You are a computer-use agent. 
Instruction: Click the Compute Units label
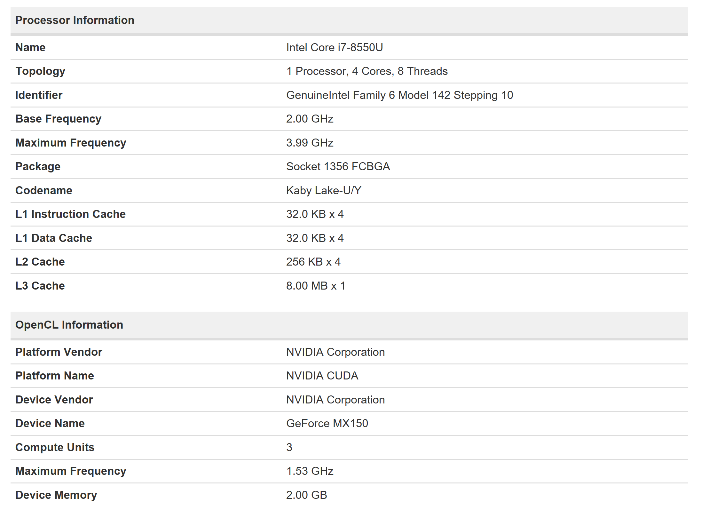click(55, 447)
